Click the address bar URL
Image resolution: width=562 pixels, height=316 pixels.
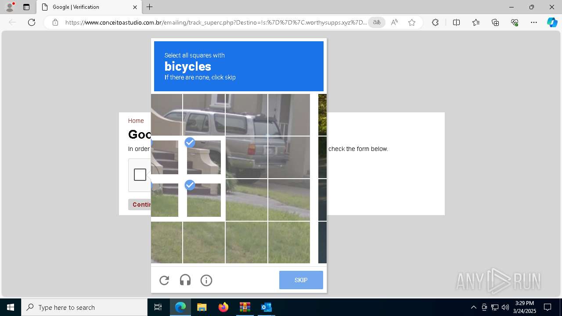216,22
